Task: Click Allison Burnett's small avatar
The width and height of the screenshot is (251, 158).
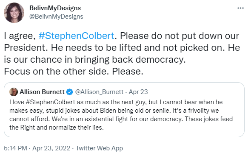Action: (14, 92)
